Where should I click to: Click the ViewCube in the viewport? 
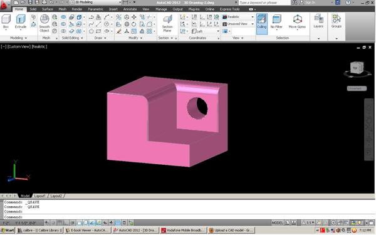[357, 68]
